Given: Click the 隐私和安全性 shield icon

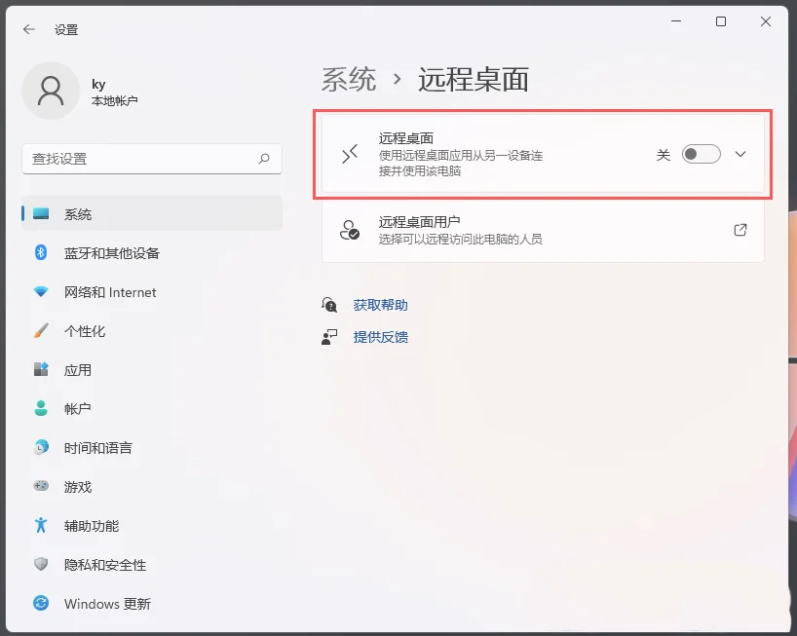Looking at the screenshot, I should (41, 564).
